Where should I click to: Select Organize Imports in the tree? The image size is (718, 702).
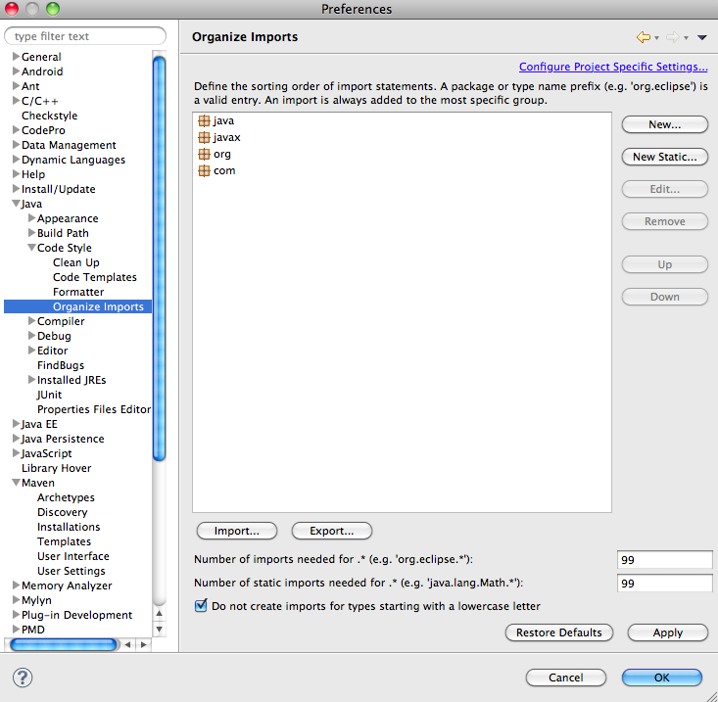pos(98,306)
